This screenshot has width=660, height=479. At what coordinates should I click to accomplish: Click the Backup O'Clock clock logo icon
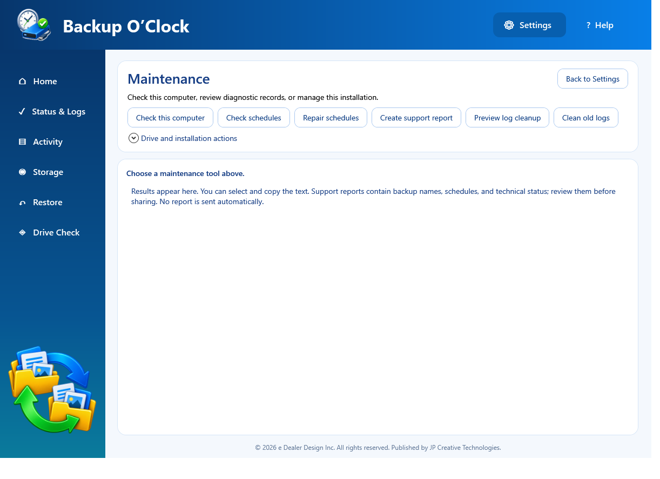tap(34, 25)
